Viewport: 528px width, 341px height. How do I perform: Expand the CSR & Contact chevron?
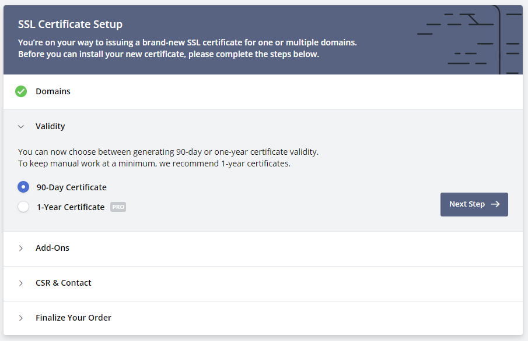pyautogui.click(x=21, y=283)
